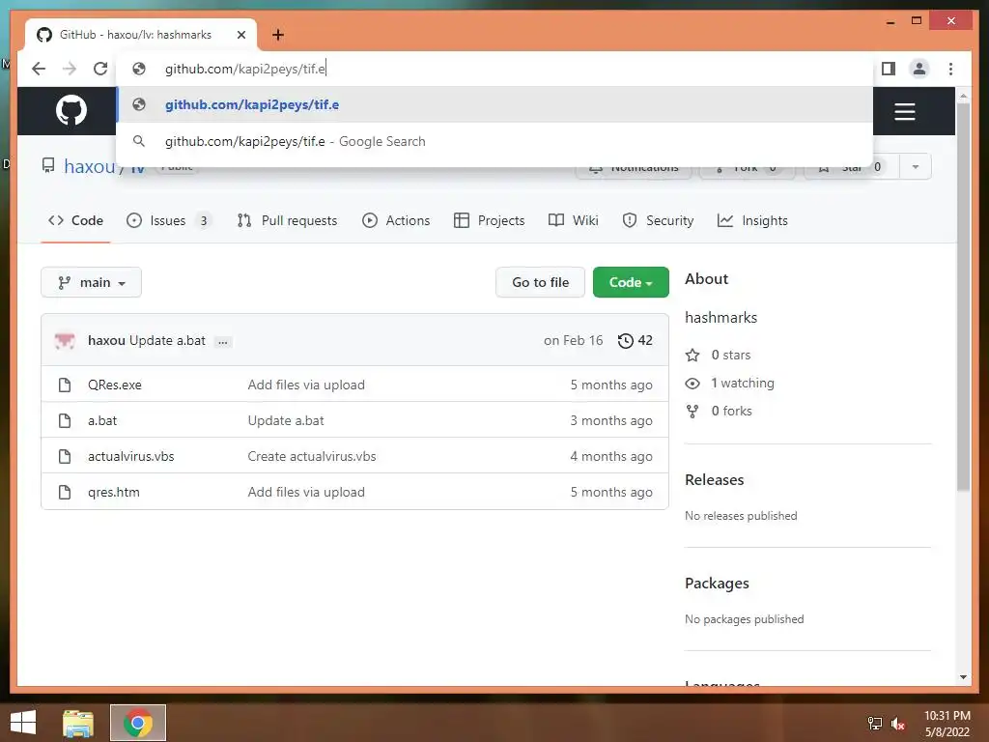Go back using the browser back arrow
The width and height of the screenshot is (989, 742).
39,69
